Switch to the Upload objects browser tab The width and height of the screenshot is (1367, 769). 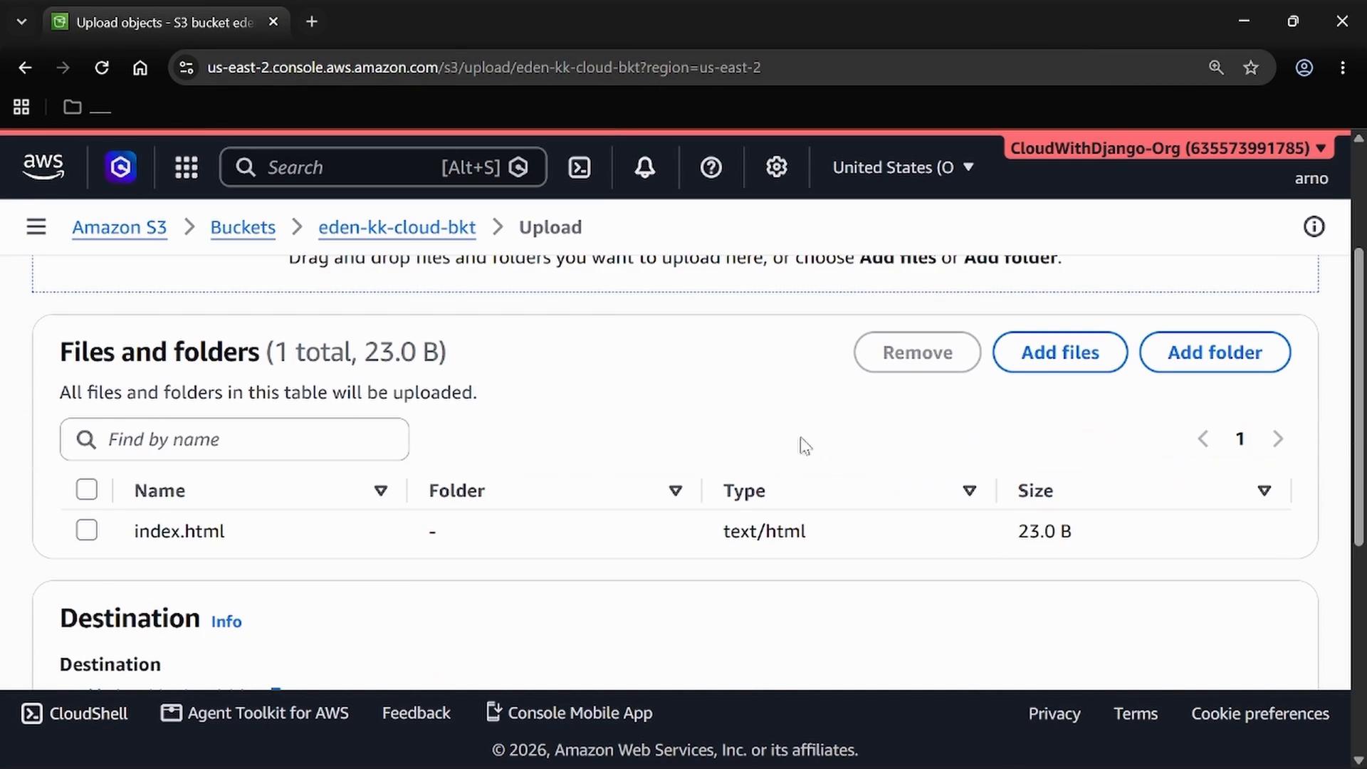(165, 22)
